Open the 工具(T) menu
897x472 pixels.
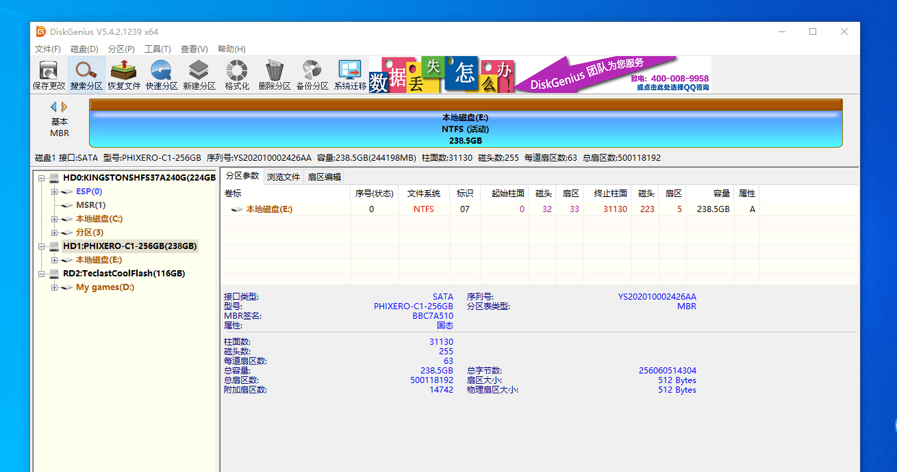coord(157,49)
